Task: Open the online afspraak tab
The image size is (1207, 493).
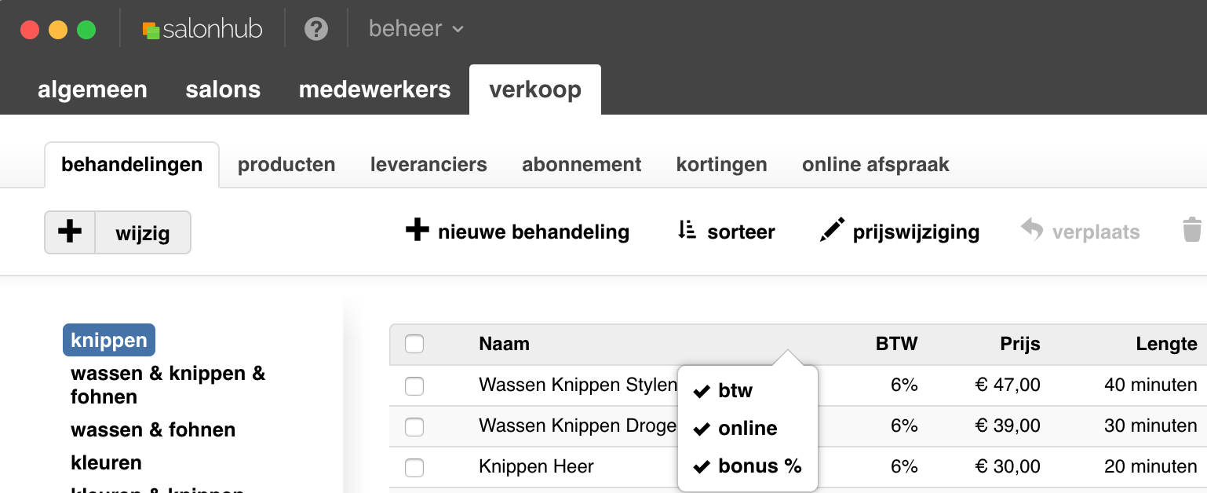Action: pyautogui.click(x=876, y=165)
